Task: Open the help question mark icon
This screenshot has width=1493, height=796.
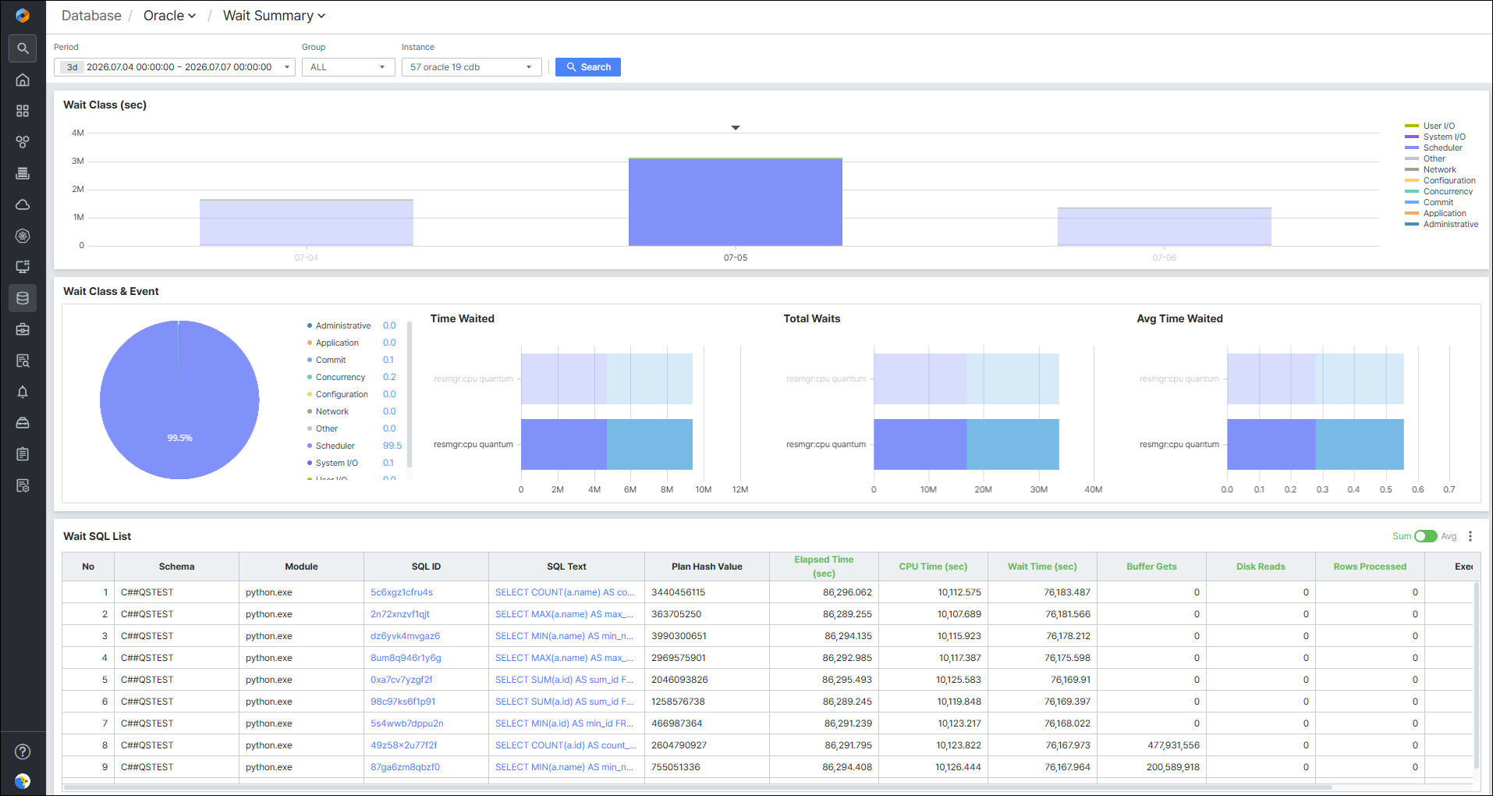Action: (x=23, y=752)
